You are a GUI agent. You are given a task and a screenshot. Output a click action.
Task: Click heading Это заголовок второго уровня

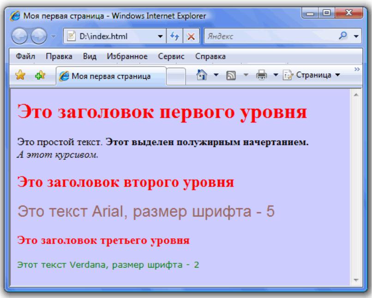click(x=126, y=182)
